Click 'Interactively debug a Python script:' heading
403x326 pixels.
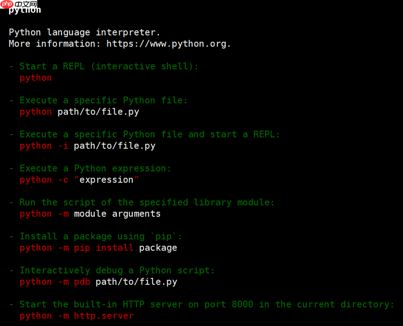[x=117, y=271]
